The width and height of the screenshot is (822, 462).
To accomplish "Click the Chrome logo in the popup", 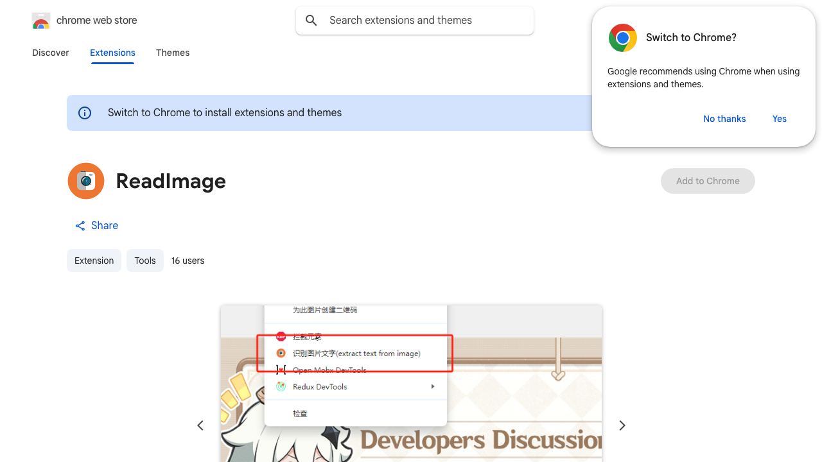I will [623, 38].
